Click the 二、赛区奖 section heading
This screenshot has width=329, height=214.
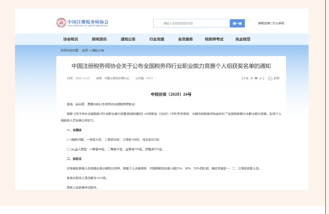click(74, 159)
